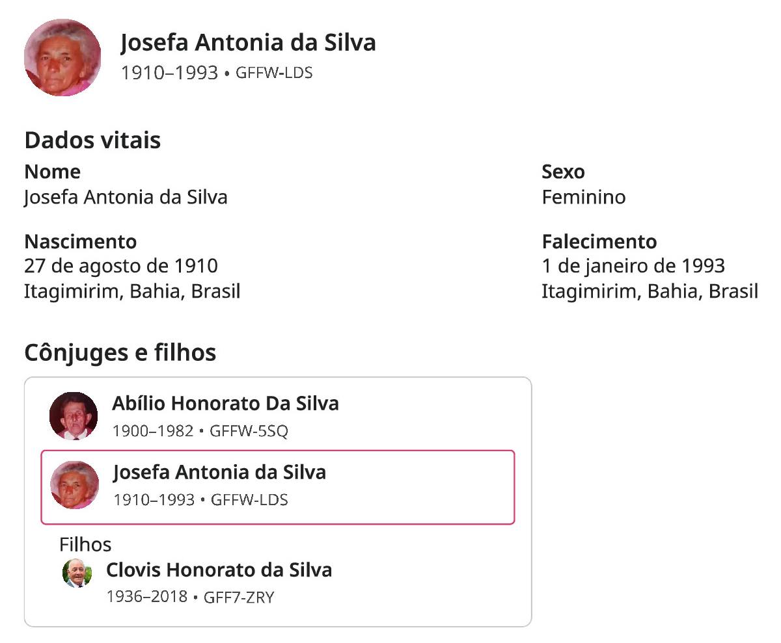The width and height of the screenshot is (781, 643).
Task: Click the death place under Falecimento
Action: point(650,291)
